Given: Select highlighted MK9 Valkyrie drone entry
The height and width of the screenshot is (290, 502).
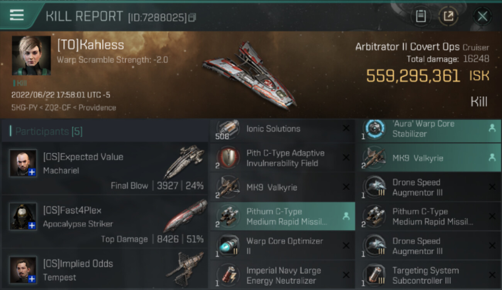Looking at the screenshot, I should tap(429, 158).
